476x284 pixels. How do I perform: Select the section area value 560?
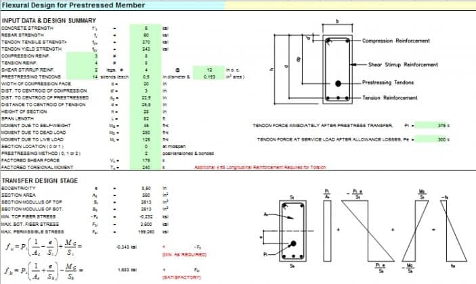(x=146, y=195)
